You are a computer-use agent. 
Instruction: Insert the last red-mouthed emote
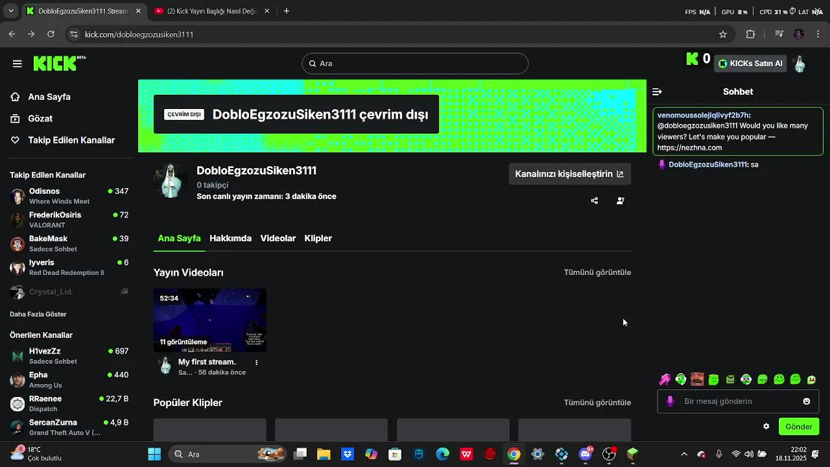pos(811,379)
